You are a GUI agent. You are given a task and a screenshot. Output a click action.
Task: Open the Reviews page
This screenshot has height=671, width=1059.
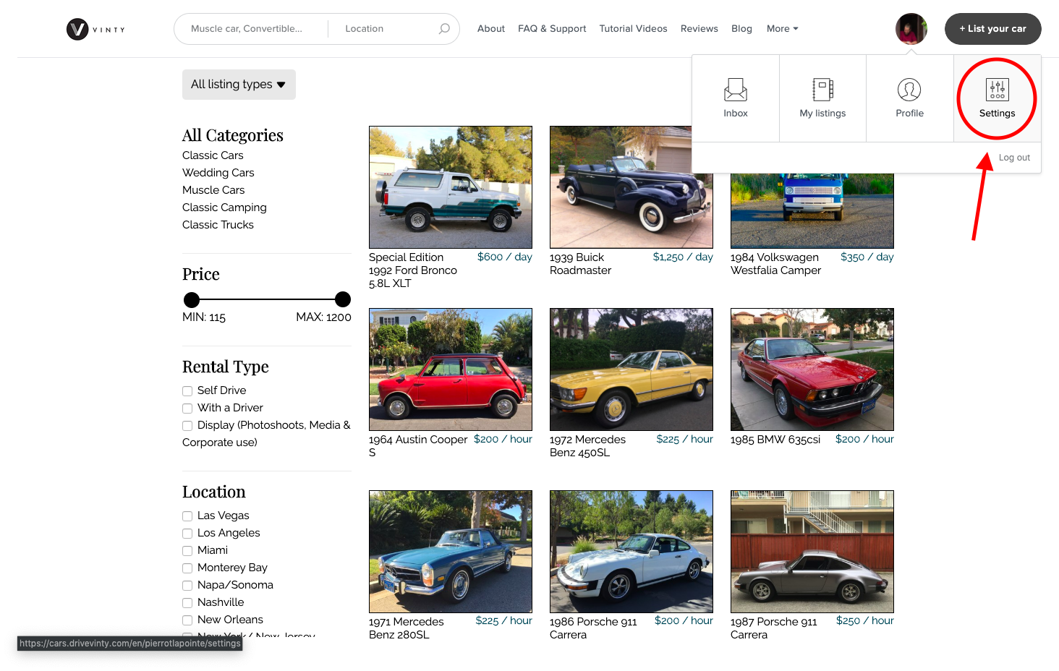tap(699, 29)
